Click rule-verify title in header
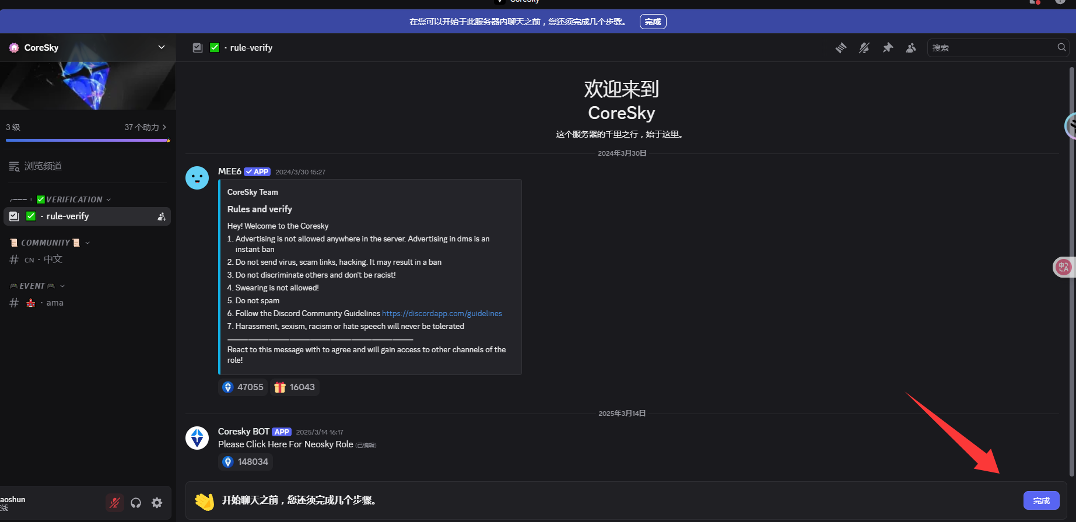This screenshot has height=522, width=1076. [x=251, y=48]
